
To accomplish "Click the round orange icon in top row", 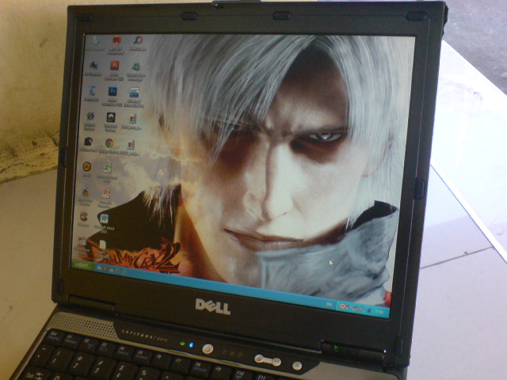I will tap(117, 40).
